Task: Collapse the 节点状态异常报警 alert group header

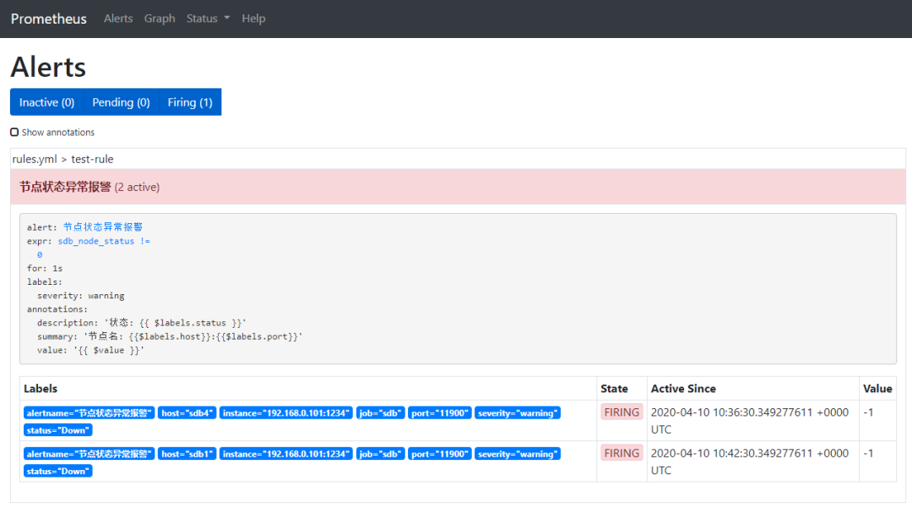Action: click(x=89, y=187)
